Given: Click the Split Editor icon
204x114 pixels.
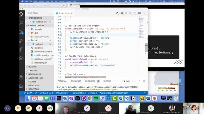Looking at the screenshot, I should 140,13.
